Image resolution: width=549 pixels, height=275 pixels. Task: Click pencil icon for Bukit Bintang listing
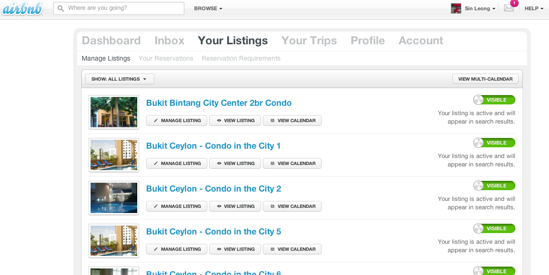click(156, 121)
